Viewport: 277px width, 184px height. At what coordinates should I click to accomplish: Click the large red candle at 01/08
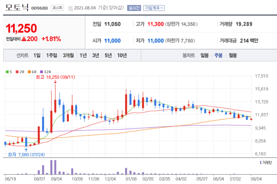[126, 104]
